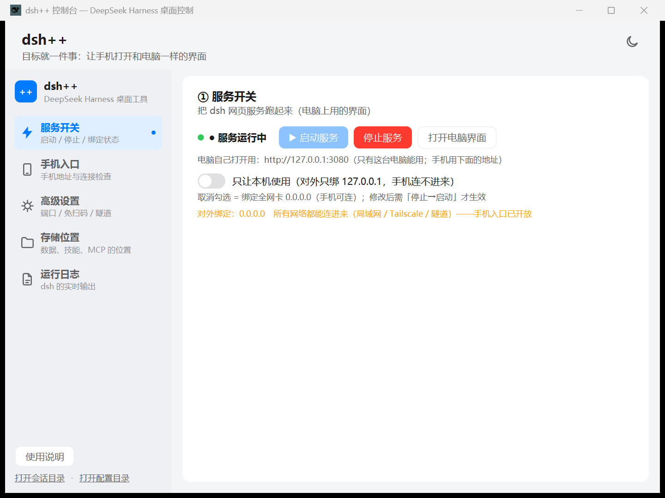The image size is (665, 498).
Task: Click the dsh++ header title
Action: [x=44, y=40]
